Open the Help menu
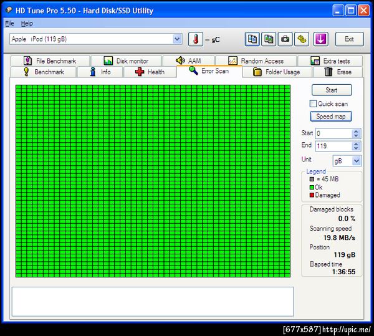 [27, 23]
